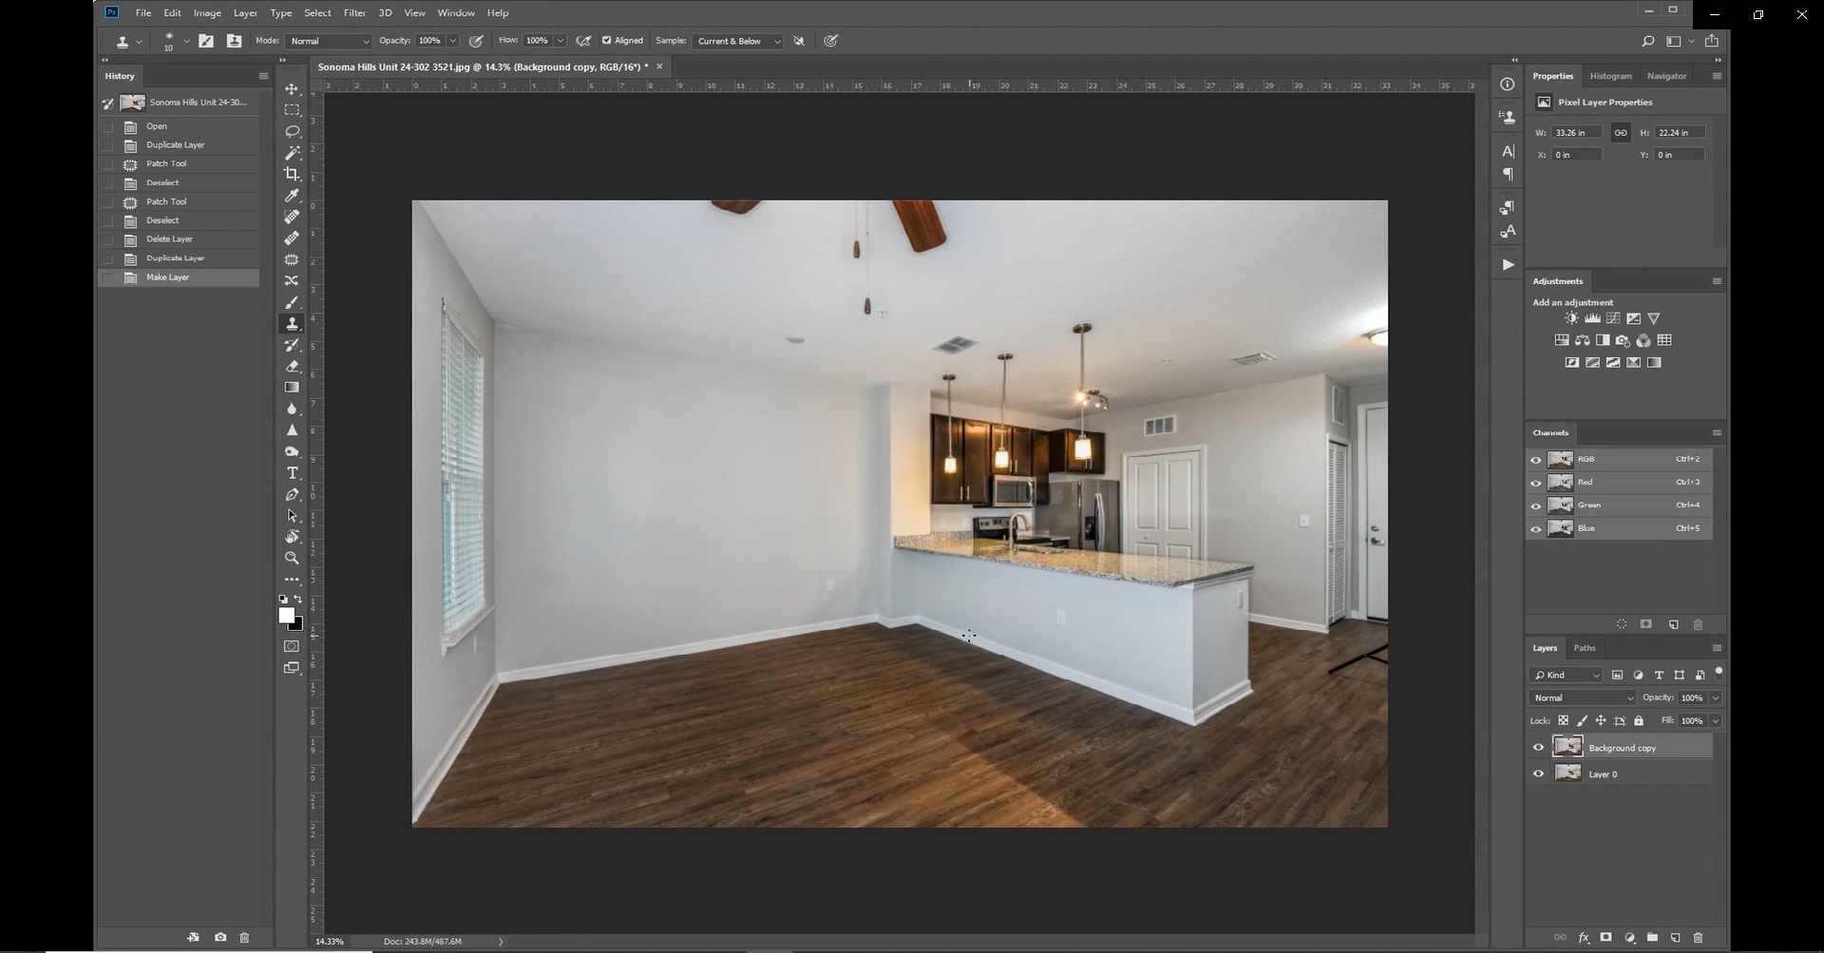1824x953 pixels.
Task: Toggle Red channel visibility
Action: tap(1536, 483)
